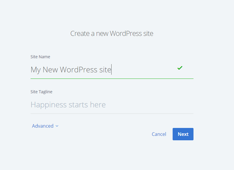The height and width of the screenshot is (170, 234).
Task: Click the green validation checkmark icon
Action: tap(180, 68)
